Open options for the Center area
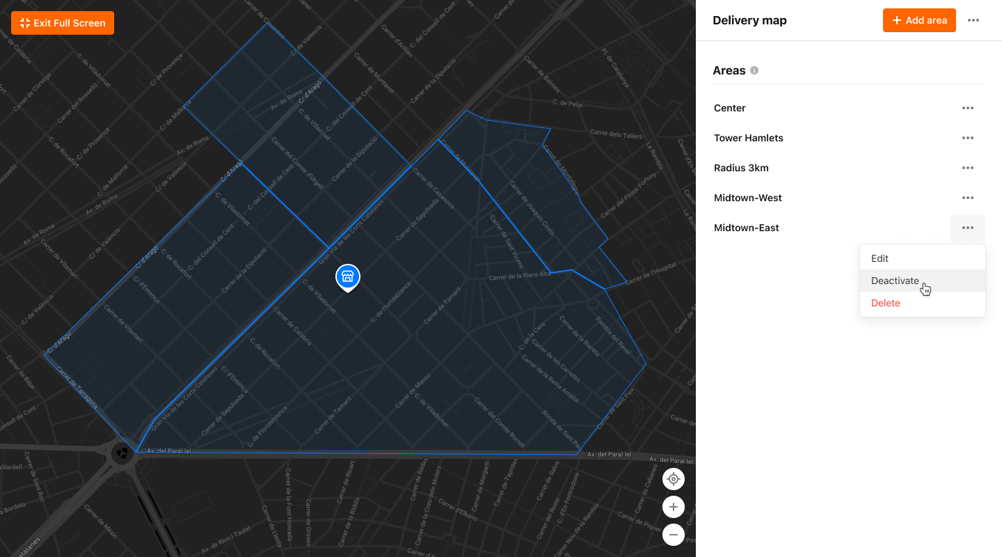Screen dimensions: 1002x557 967,108
